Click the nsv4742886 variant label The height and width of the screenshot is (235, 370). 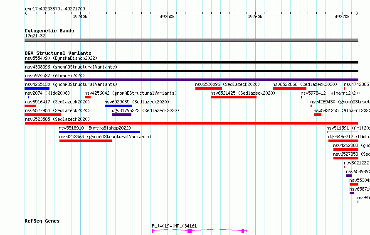356,84
